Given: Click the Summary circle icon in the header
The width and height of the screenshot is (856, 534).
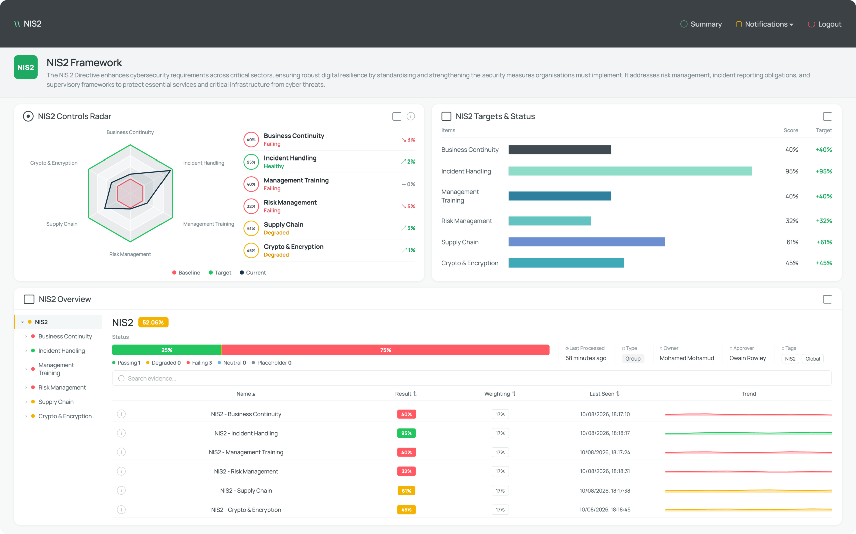Looking at the screenshot, I should pos(684,24).
